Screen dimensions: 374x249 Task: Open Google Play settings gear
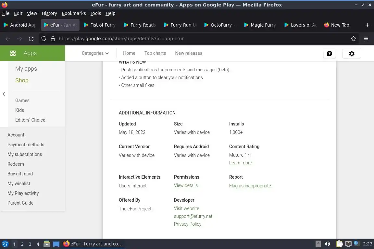point(352,53)
